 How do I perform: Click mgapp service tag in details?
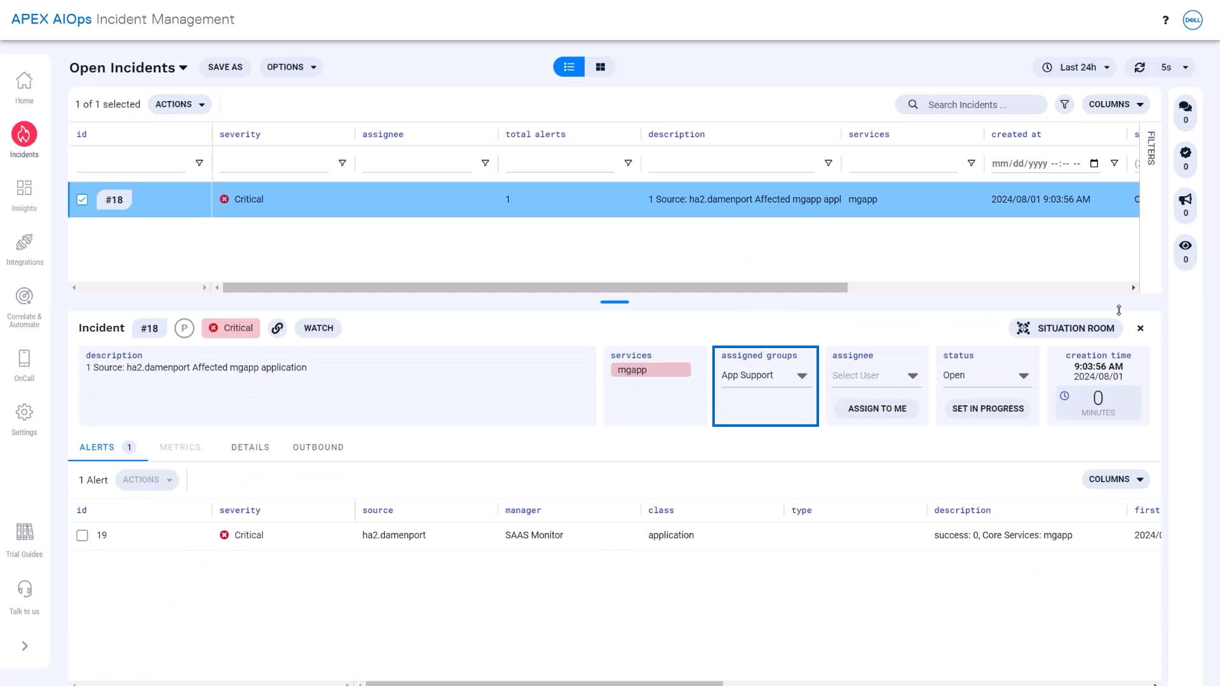pos(651,370)
